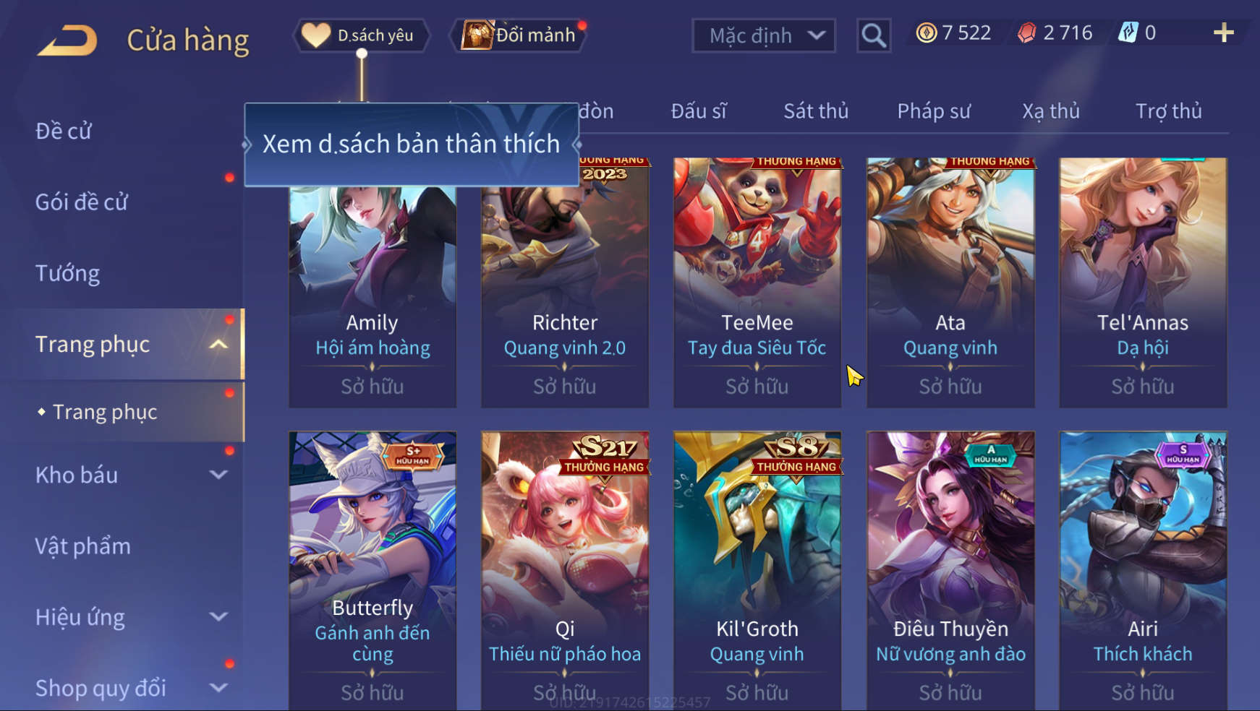Open the Tel'Annas Dạ hội skin card
Viewport: 1260px width, 711px height.
click(x=1143, y=283)
